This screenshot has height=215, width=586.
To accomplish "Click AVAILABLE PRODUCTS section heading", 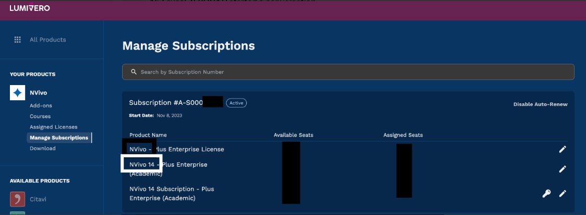I will tap(40, 181).
